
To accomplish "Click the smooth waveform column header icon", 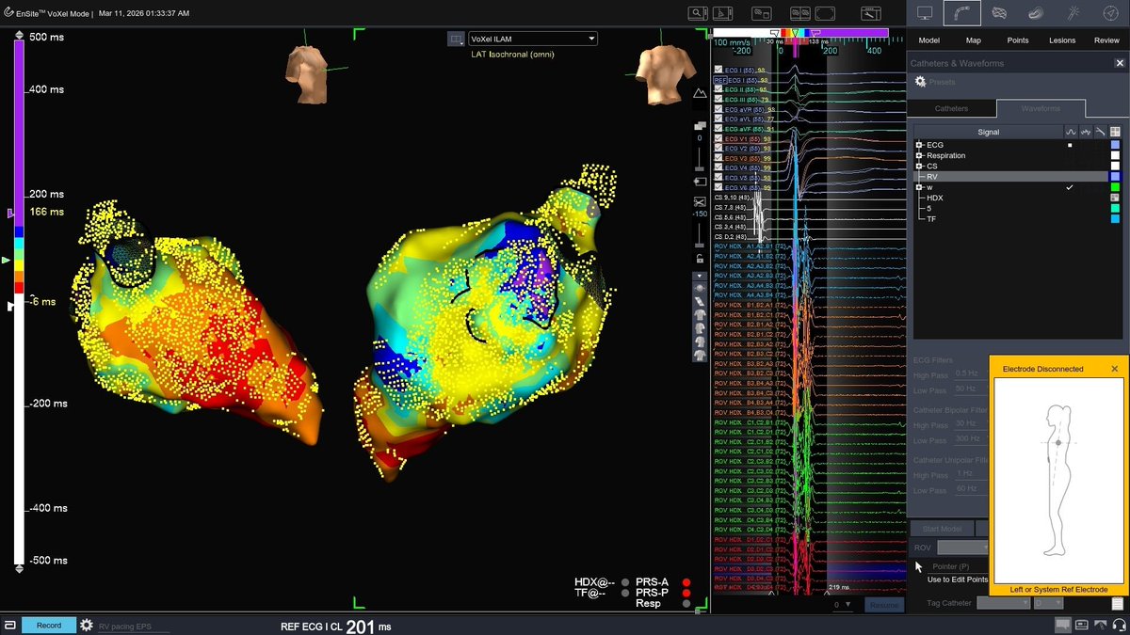I will click(1072, 132).
